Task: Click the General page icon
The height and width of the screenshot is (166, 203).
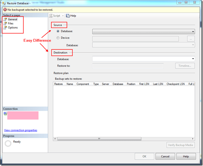Action: (x=5, y=20)
